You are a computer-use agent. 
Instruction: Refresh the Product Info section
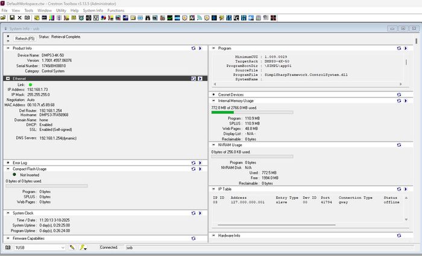(194, 48)
